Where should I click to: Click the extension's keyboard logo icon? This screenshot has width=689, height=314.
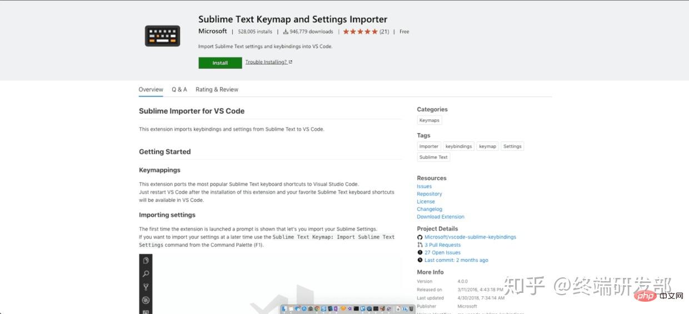[x=162, y=36]
